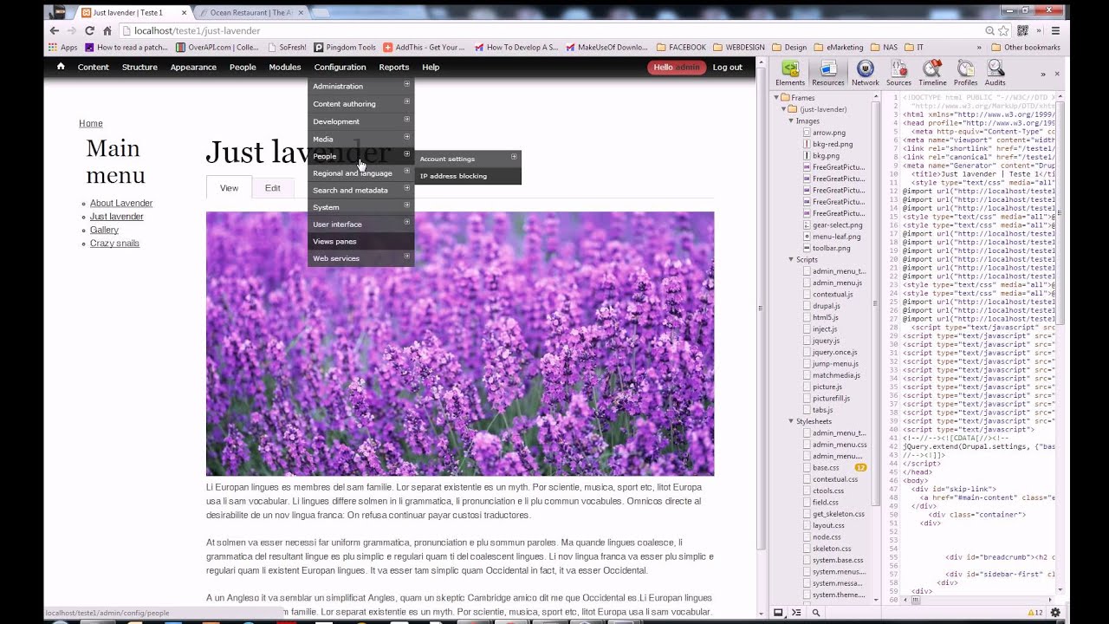Viewport: 1109px width, 624px height.
Task: Expand Content authoring submenu arrow
Action: [x=406, y=102]
